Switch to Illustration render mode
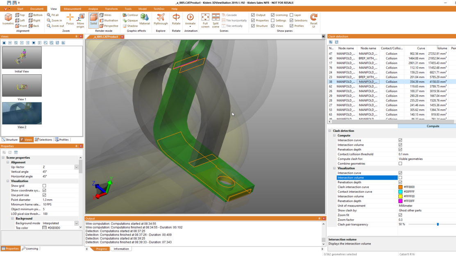This screenshot has height=256, width=456. (109, 20)
